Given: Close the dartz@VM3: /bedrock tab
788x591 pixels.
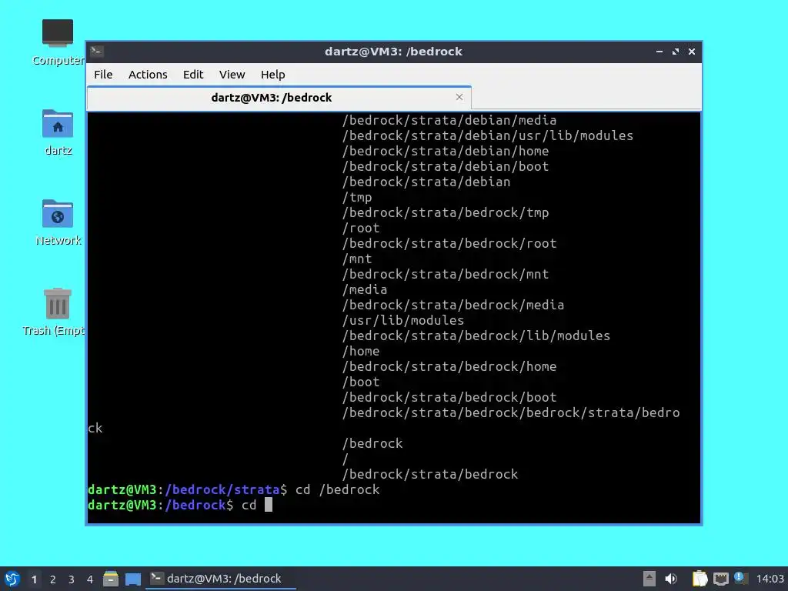Looking at the screenshot, I should click(x=459, y=97).
